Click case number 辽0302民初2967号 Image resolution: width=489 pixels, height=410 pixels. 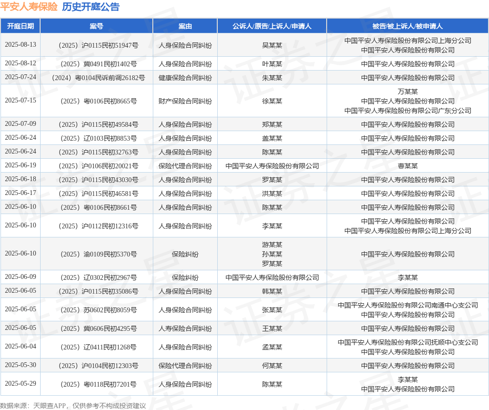click(x=98, y=277)
